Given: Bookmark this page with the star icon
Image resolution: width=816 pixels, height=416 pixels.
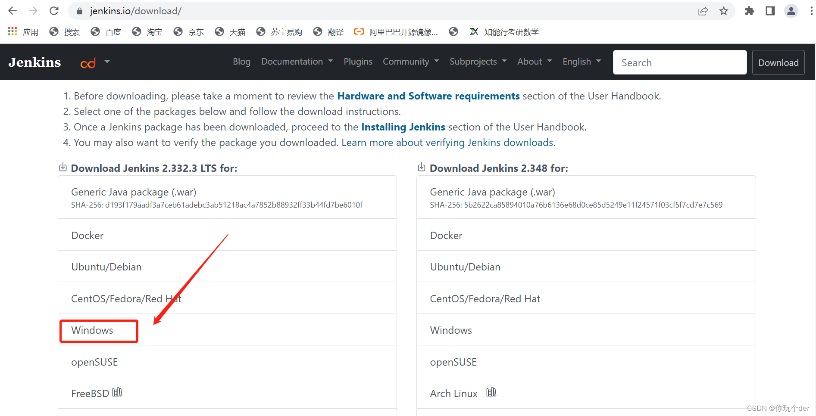Looking at the screenshot, I should click(724, 11).
